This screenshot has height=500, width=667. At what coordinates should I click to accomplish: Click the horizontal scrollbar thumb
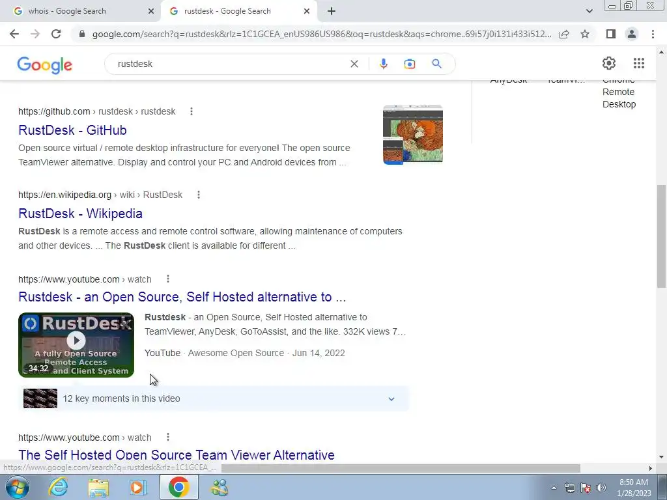[401, 468]
